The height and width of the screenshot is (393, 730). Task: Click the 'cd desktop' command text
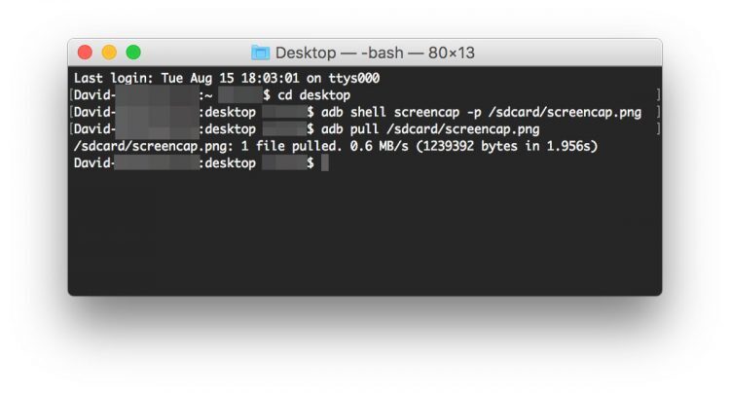click(313, 95)
